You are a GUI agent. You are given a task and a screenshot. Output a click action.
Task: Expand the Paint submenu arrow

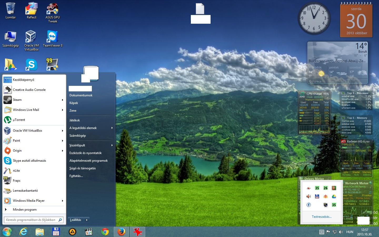click(62, 141)
